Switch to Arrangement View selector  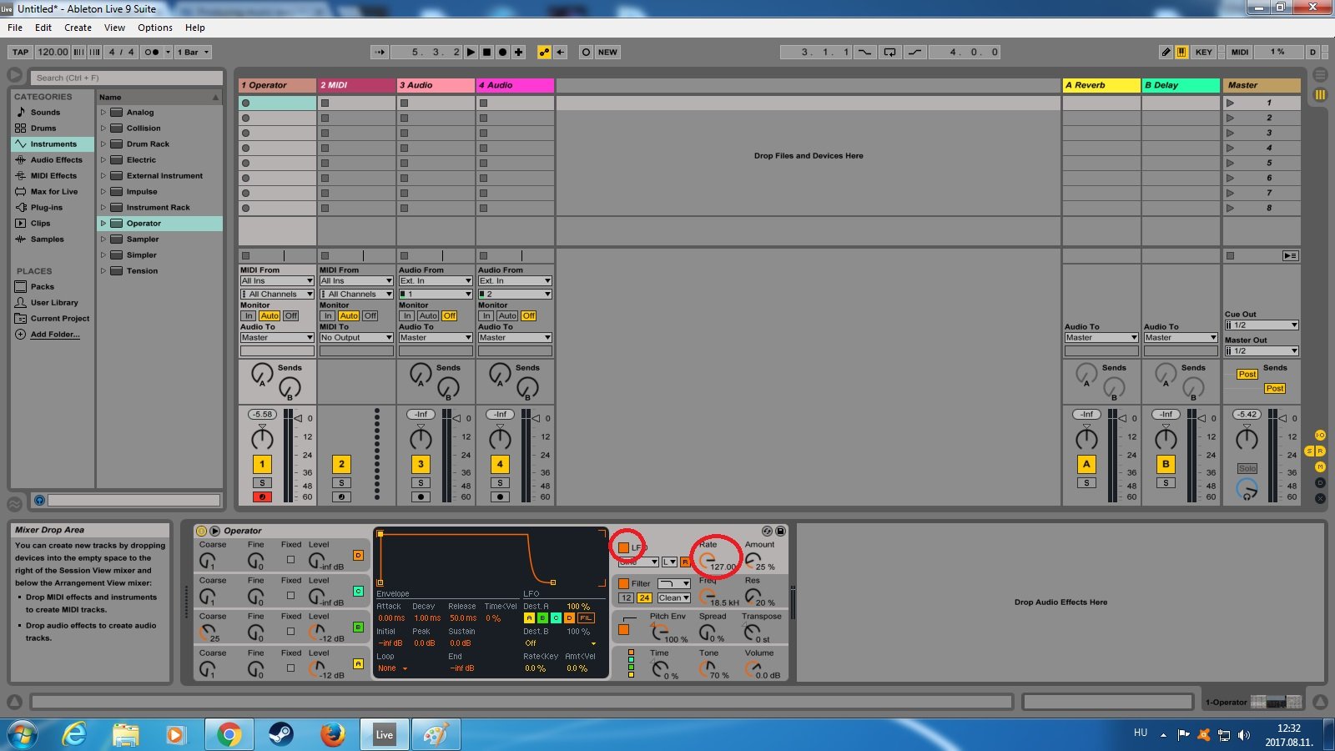pyautogui.click(x=1320, y=74)
